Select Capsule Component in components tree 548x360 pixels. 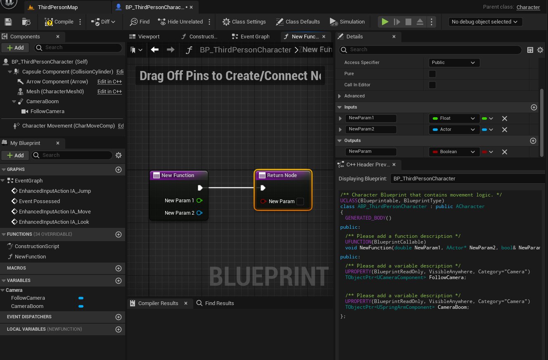coord(67,72)
